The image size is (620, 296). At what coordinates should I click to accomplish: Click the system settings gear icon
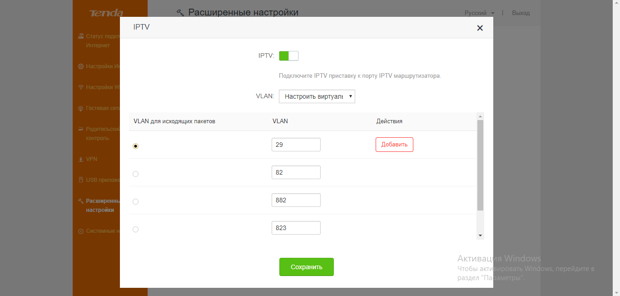point(81,231)
